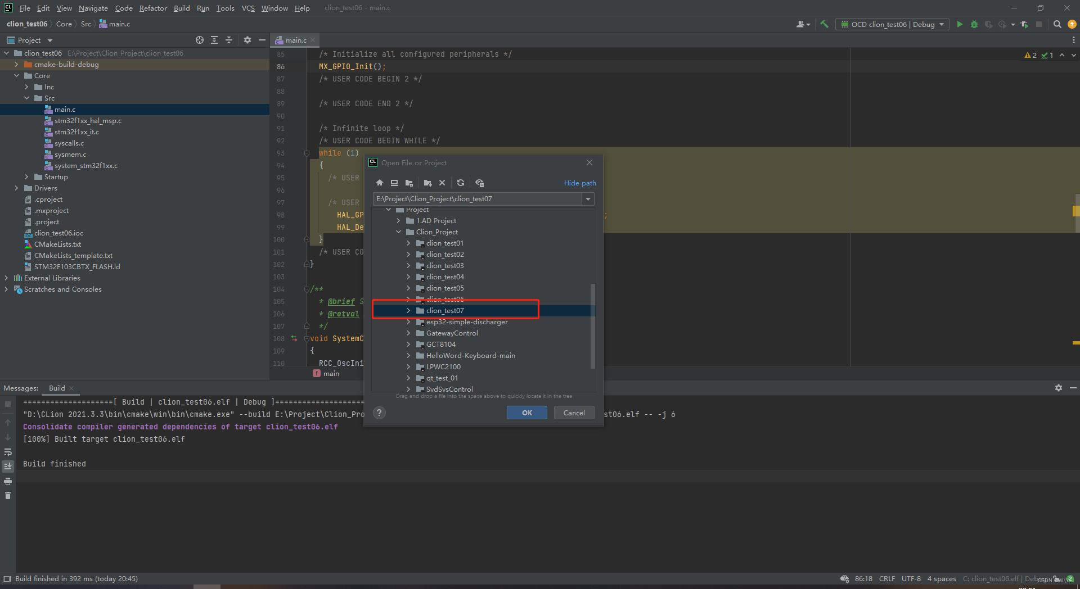Screen dimensions: 1080x589
Task: Expand the clion_test07 folder
Action: (x=408, y=310)
